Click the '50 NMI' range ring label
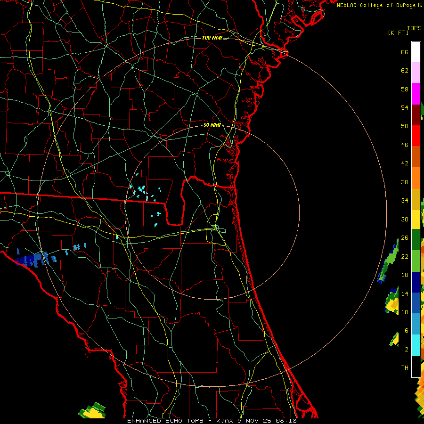Viewport: 424px width, 424px height. click(212, 125)
